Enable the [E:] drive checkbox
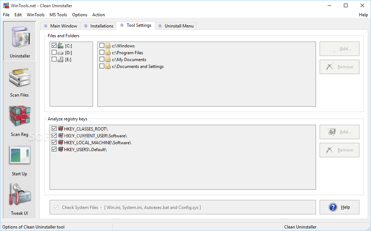 54,59
